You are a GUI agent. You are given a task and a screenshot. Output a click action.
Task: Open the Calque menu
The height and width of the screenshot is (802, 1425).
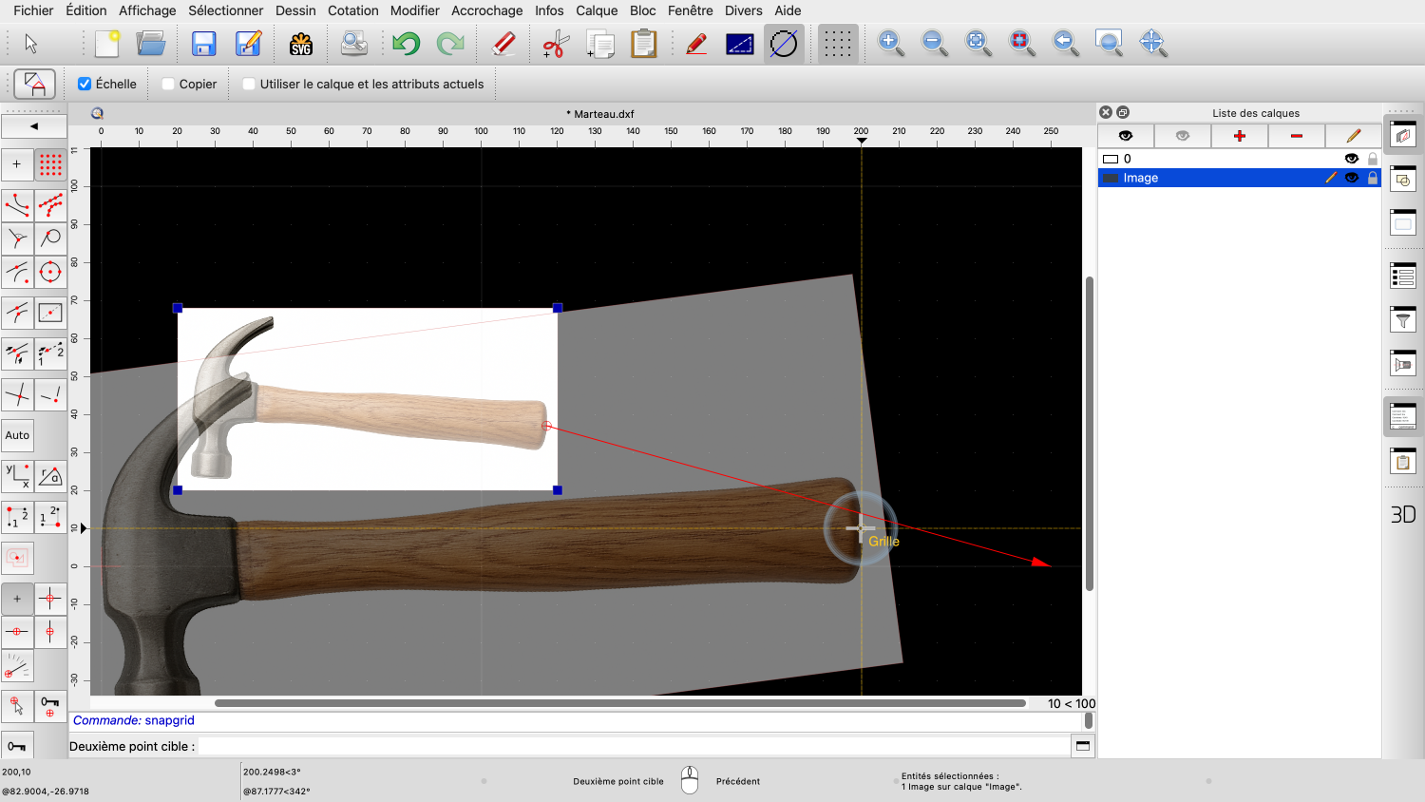(596, 10)
